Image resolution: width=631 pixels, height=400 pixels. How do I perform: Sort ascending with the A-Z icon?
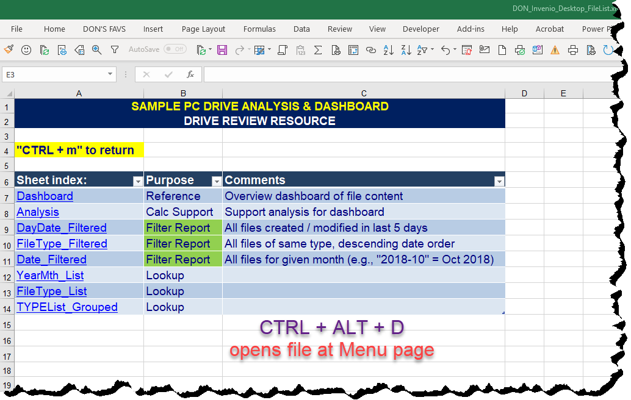pos(388,51)
